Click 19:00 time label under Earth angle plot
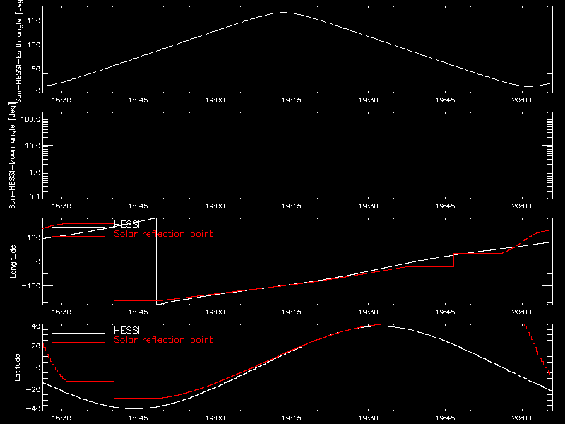Screen dimensions: 565x424 [215, 100]
